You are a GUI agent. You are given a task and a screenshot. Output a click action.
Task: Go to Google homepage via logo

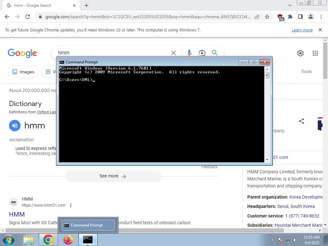[22, 53]
